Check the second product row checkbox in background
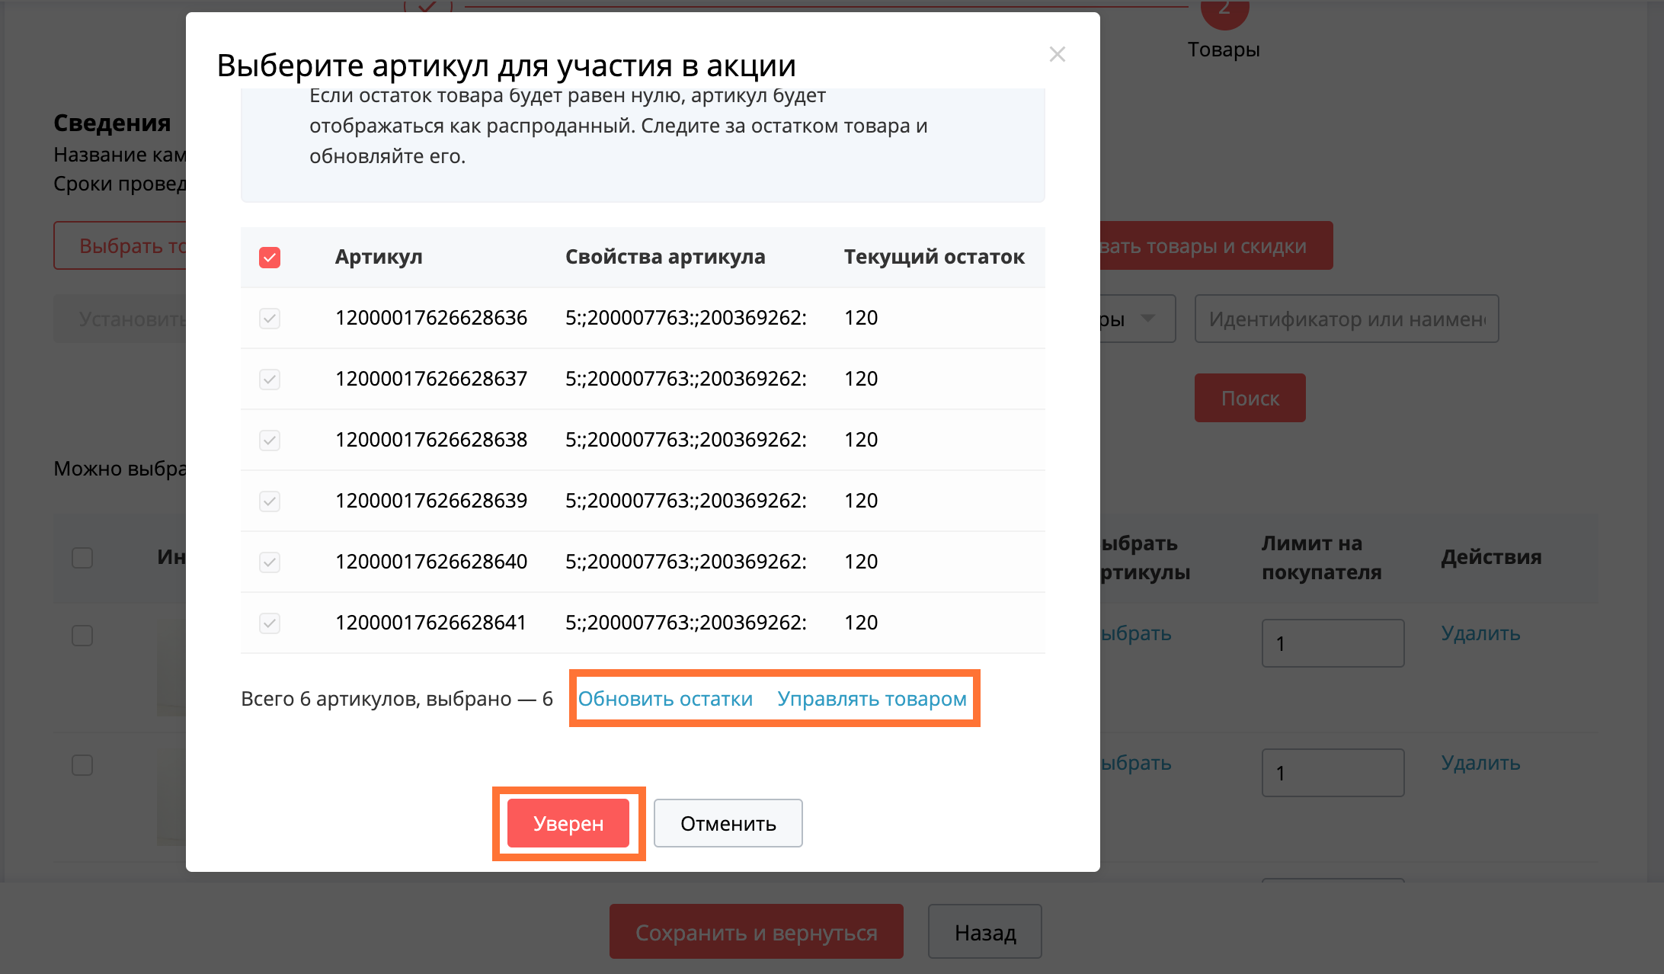Screen dimensions: 1664x974 coord(82,765)
